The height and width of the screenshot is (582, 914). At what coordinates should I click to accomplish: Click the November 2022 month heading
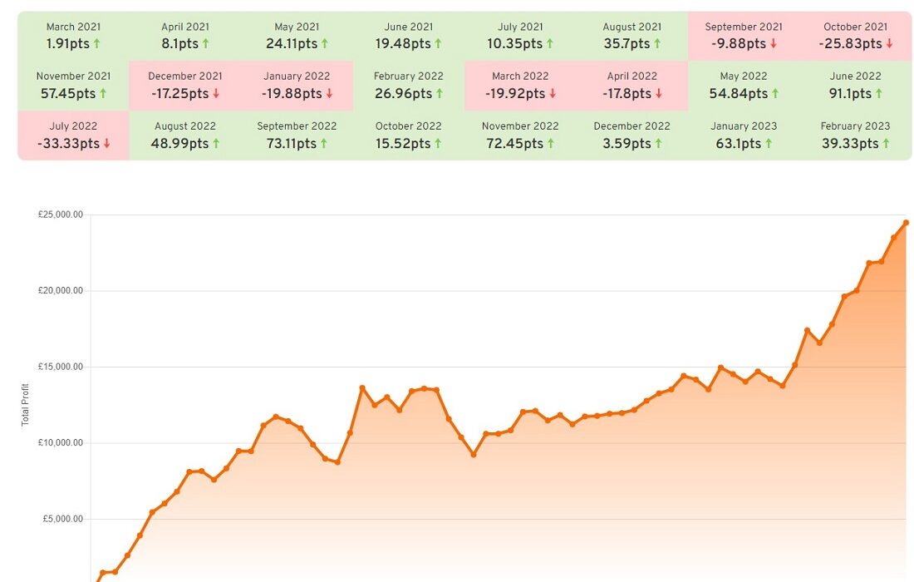point(519,126)
